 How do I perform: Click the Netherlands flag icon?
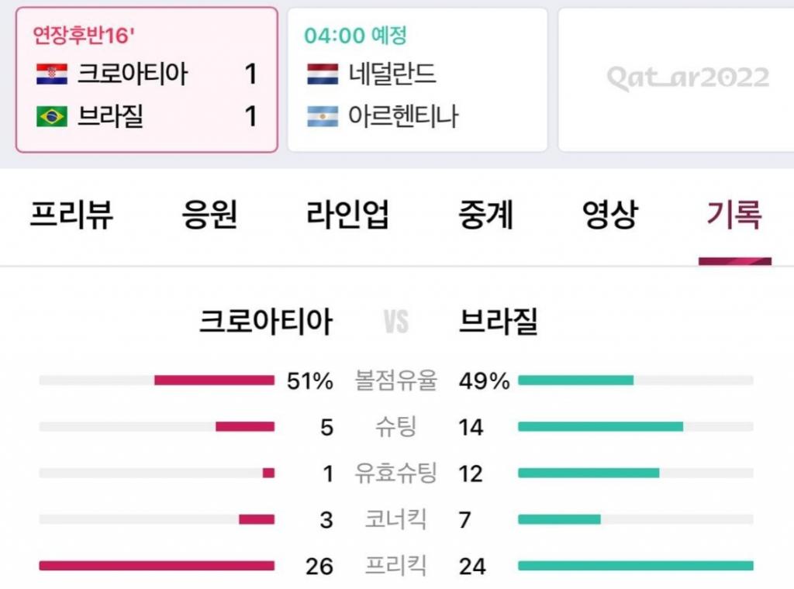322,74
